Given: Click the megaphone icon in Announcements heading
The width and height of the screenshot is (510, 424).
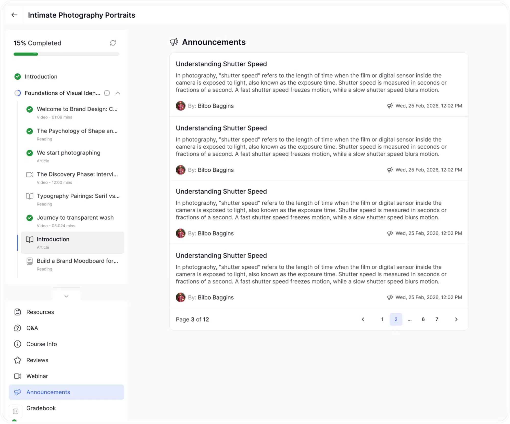Looking at the screenshot, I should click(174, 42).
